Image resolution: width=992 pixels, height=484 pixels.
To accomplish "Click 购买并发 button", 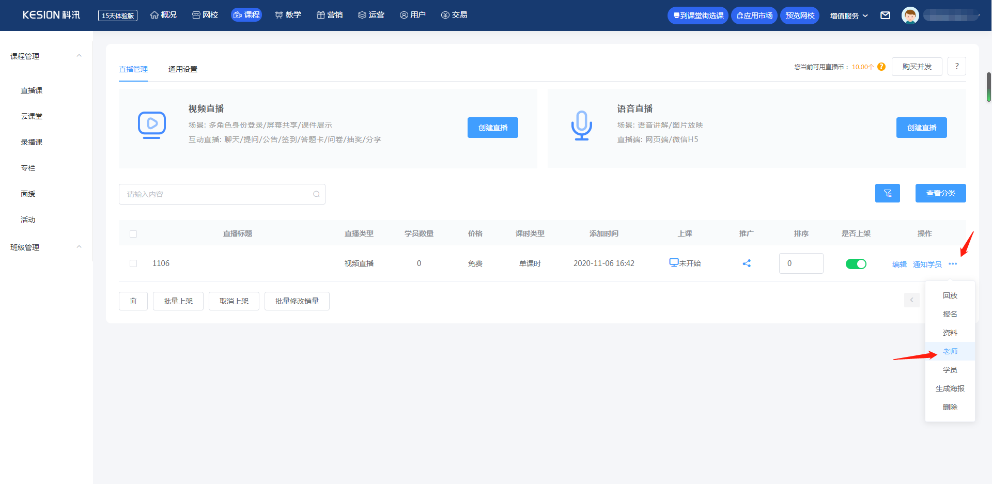I will click(917, 67).
